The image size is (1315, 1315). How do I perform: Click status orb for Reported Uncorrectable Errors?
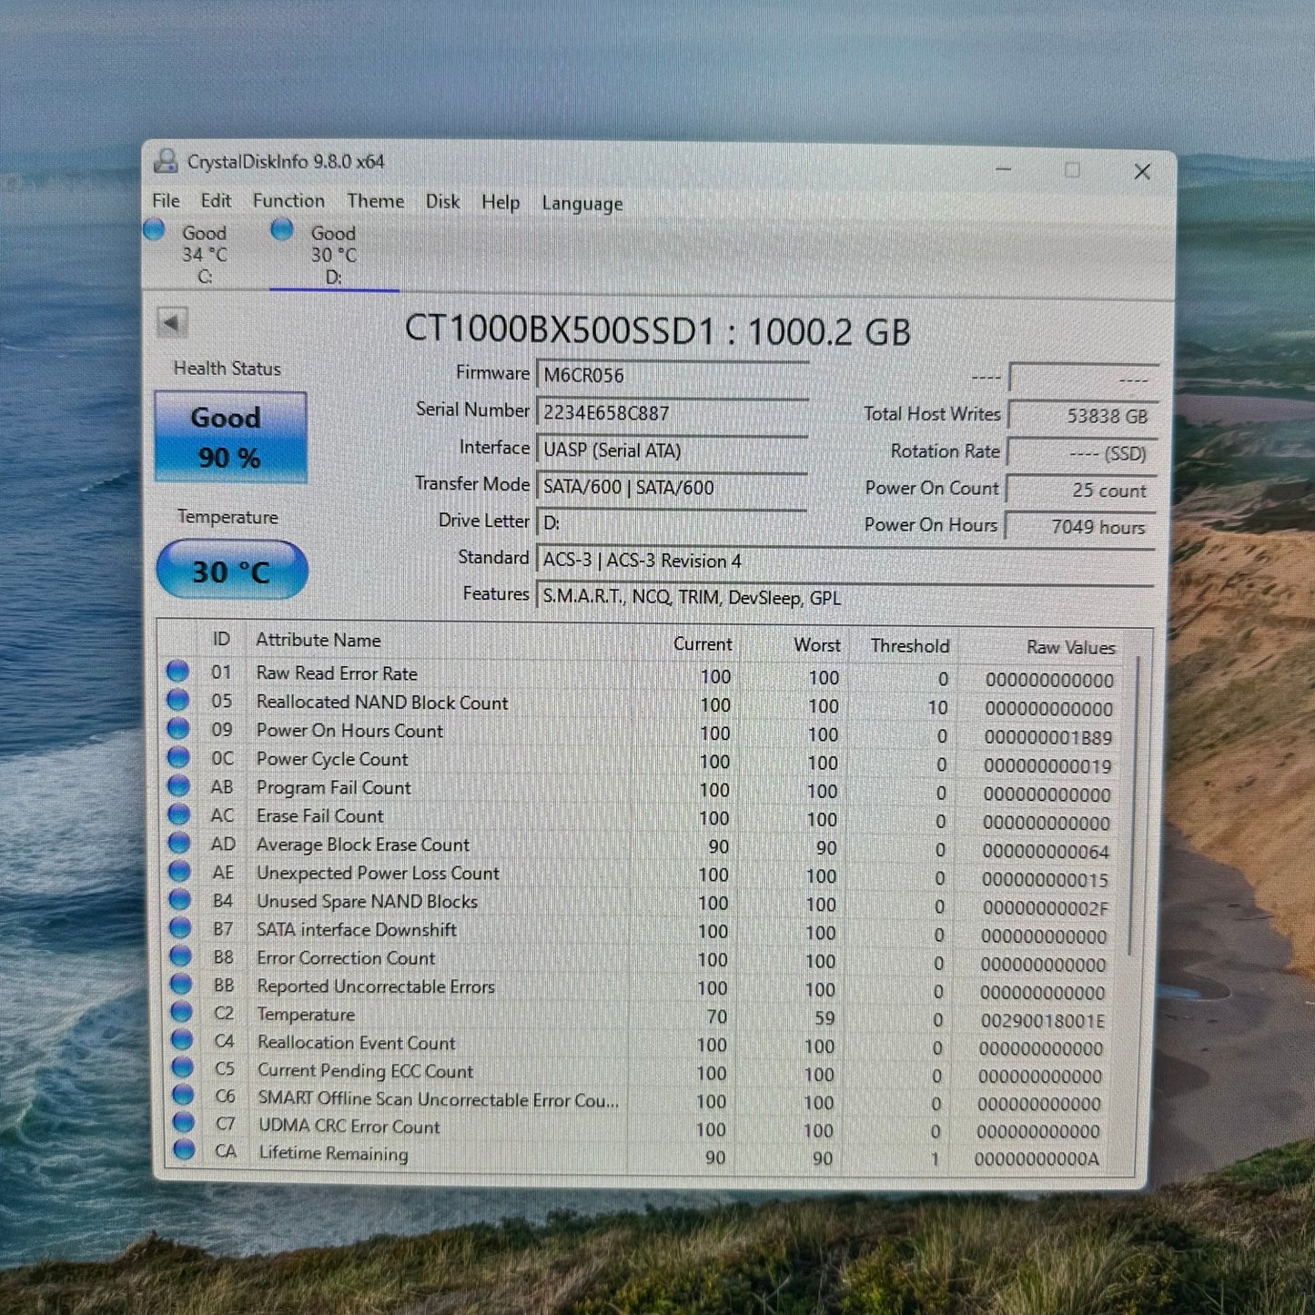click(x=182, y=984)
